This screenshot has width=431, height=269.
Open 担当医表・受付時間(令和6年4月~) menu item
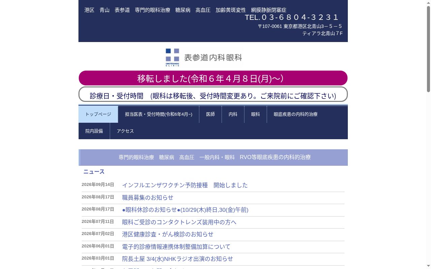159,114
